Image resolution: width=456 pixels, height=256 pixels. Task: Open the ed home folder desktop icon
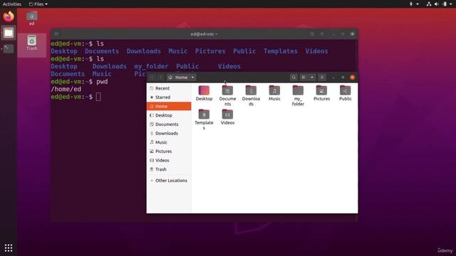point(31,18)
